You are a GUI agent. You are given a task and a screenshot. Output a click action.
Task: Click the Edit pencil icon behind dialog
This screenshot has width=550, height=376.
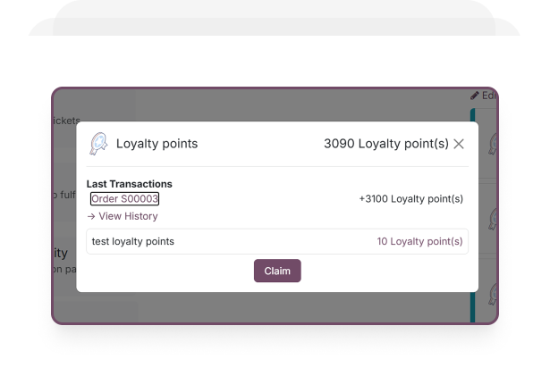pyautogui.click(x=475, y=96)
